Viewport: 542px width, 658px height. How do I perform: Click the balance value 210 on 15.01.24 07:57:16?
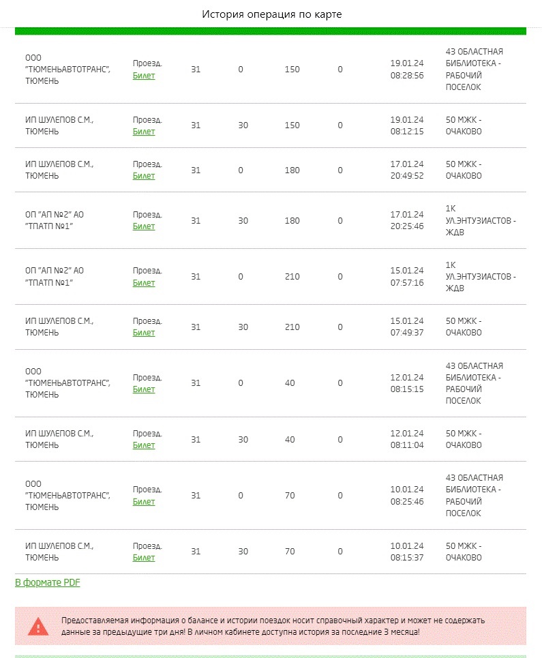(x=292, y=277)
